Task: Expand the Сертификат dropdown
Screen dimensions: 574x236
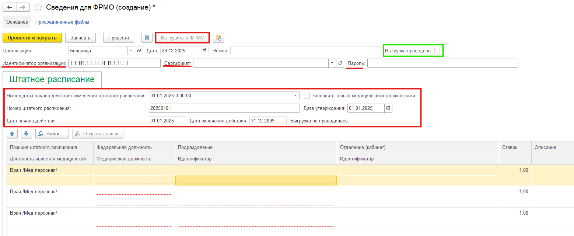Action: [x=332, y=63]
